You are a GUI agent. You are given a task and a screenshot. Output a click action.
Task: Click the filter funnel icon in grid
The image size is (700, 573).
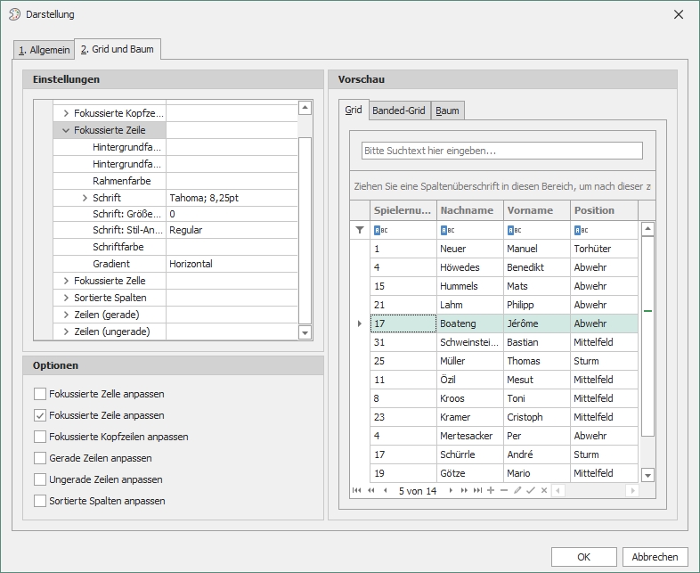[x=360, y=230]
